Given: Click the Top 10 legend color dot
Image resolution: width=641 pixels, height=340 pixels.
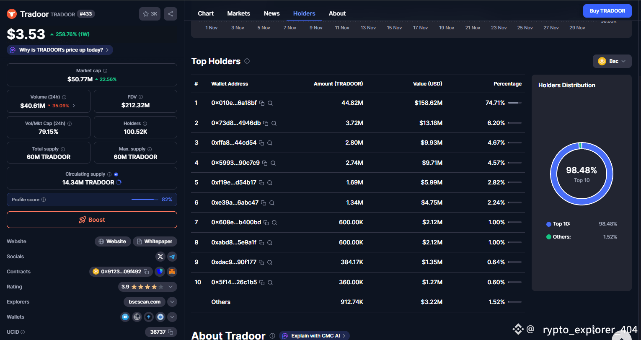Looking at the screenshot, I should tap(549, 224).
